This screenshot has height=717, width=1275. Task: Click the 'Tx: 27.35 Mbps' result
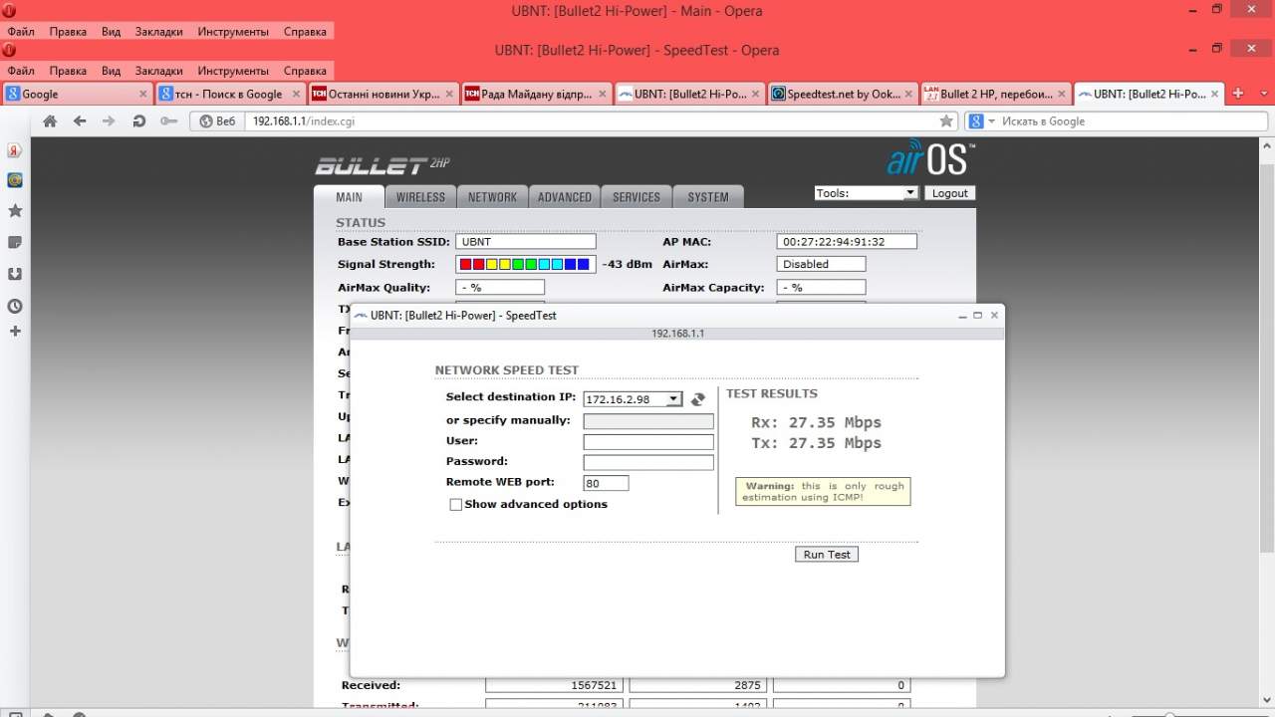[816, 443]
